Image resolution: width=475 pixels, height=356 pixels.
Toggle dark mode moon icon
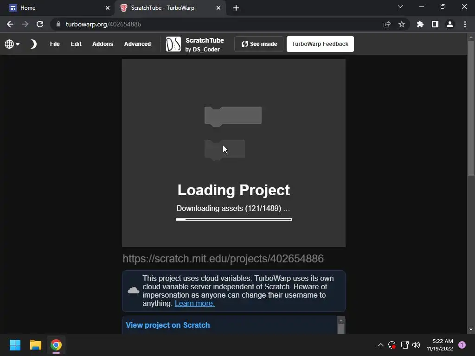33,44
